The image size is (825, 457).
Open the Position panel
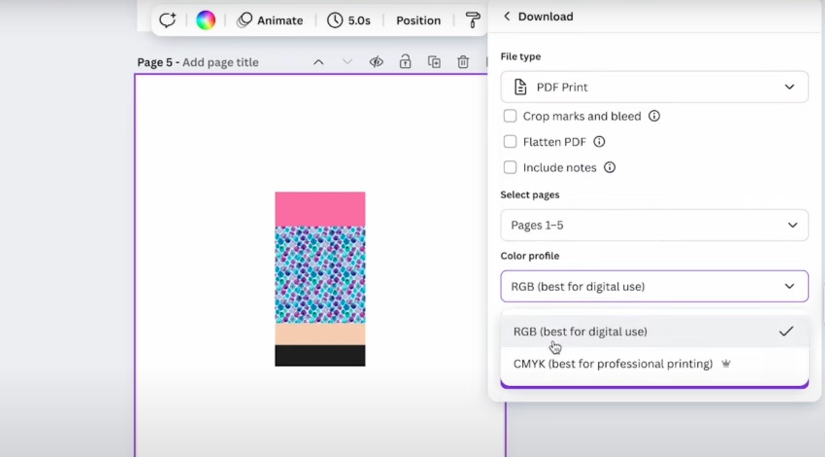coord(418,20)
